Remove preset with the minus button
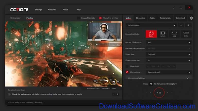This screenshot has width=198, height=111. point(181,25)
